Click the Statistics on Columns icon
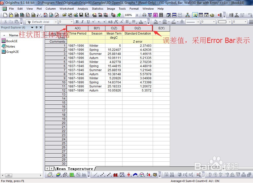The image size is (253, 183). point(231,15)
